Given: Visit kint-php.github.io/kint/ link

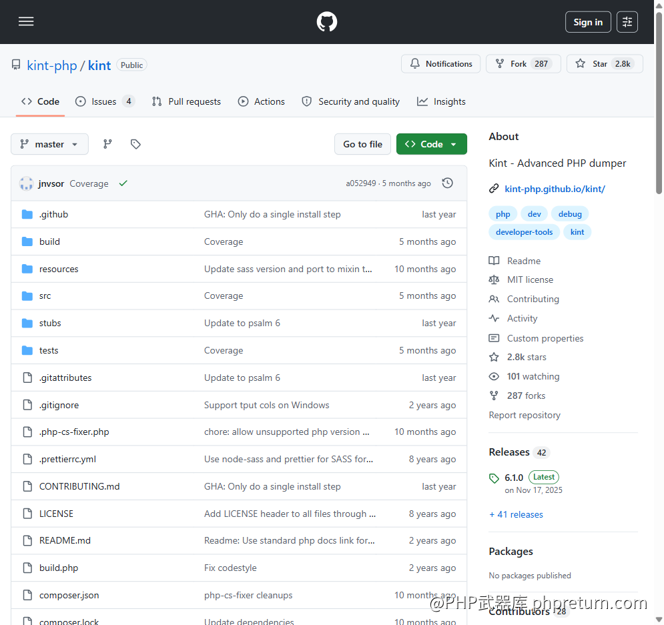Looking at the screenshot, I should tap(555, 189).
